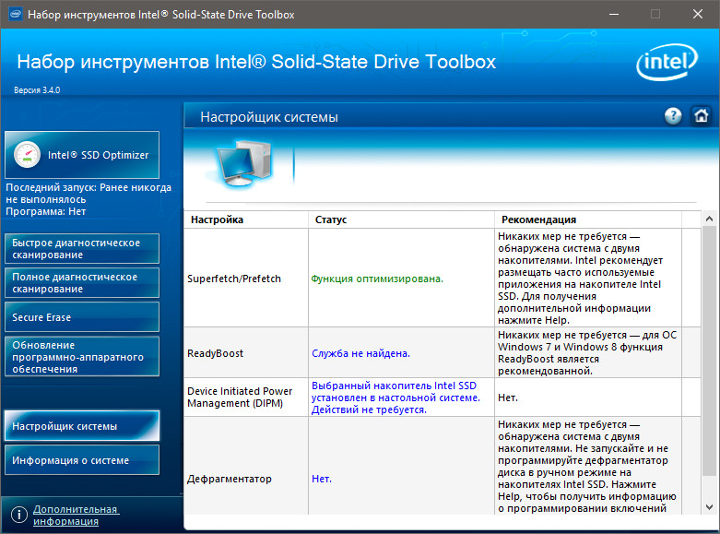
Task: Click the scroll down arrow of the table
Action: point(709,507)
